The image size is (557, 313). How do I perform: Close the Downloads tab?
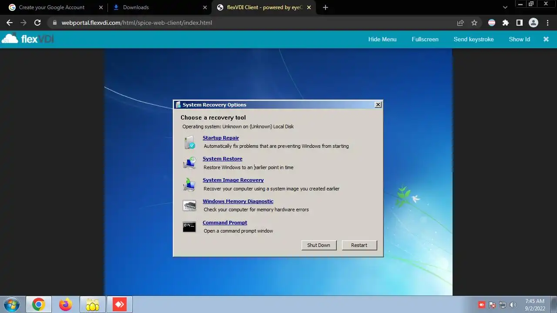click(x=205, y=7)
